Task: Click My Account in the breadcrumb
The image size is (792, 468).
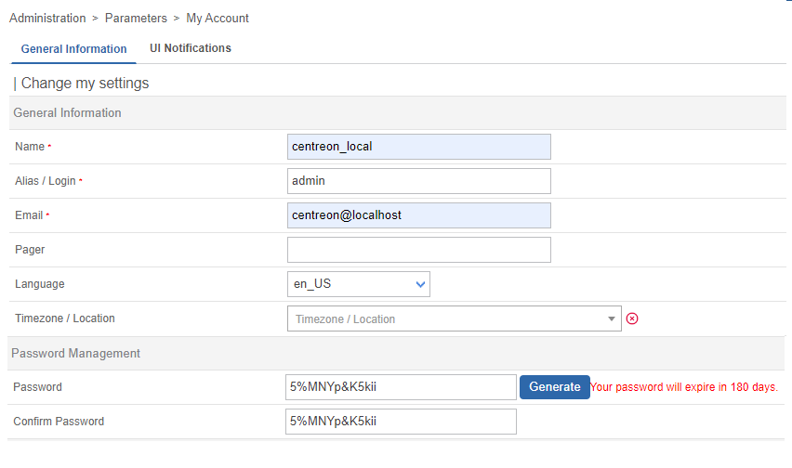Action: [218, 19]
